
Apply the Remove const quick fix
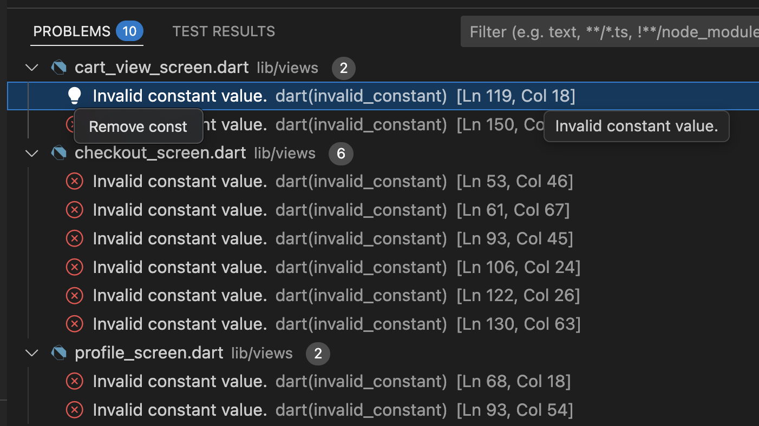(138, 126)
